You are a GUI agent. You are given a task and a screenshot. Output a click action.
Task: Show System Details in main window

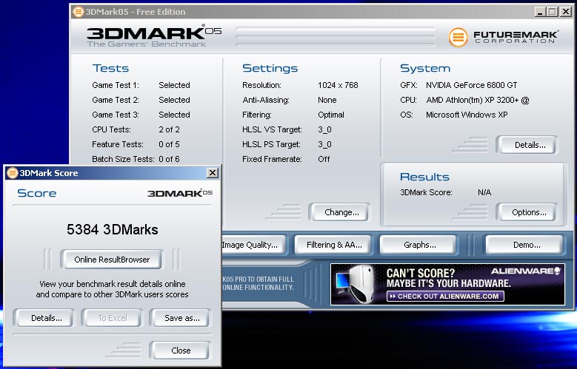tap(528, 145)
